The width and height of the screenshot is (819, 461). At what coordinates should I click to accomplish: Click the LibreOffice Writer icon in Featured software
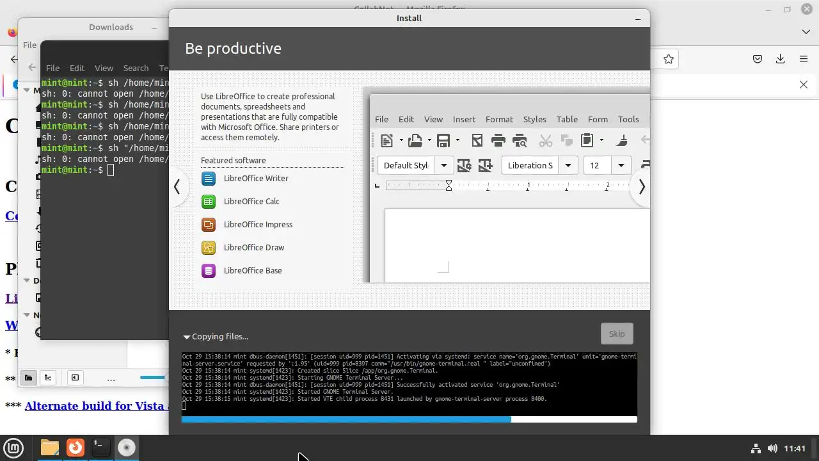[x=209, y=179]
